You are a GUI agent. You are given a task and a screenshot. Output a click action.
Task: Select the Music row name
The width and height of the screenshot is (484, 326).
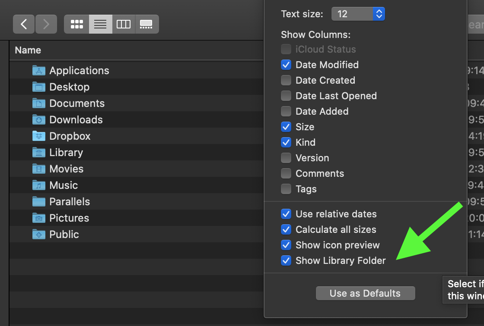click(x=64, y=185)
